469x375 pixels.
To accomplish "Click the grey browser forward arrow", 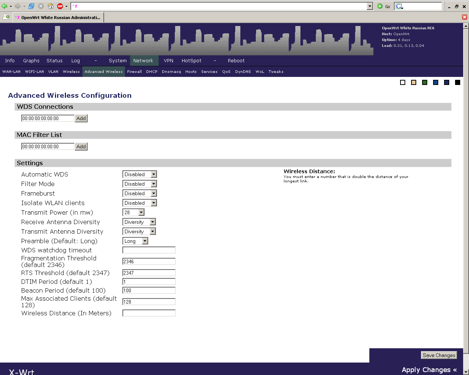I will [x=18, y=6].
